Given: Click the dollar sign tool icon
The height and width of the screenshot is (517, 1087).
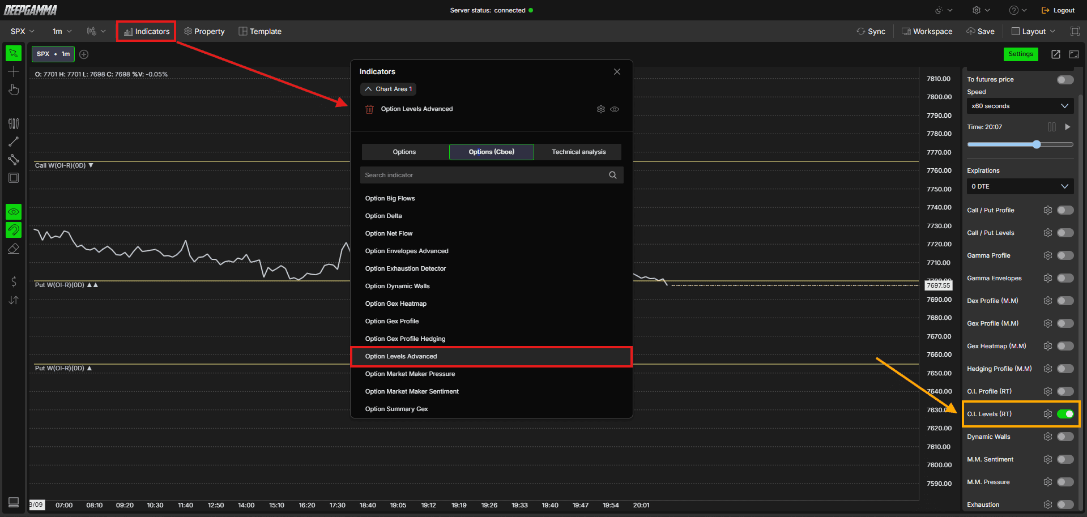Looking at the screenshot, I should point(14,281).
